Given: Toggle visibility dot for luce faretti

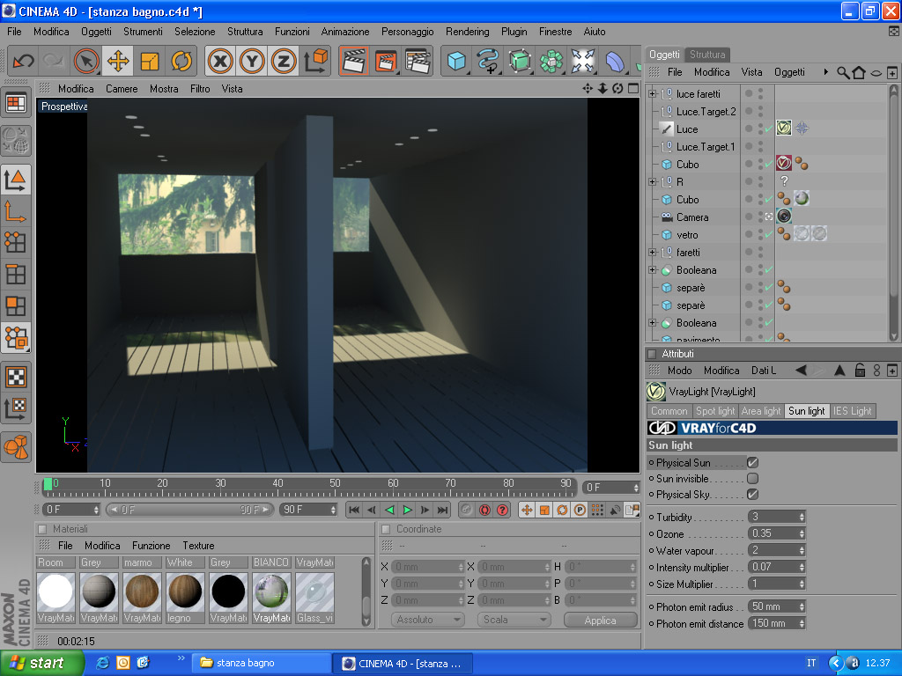Looking at the screenshot, I should (x=749, y=92).
